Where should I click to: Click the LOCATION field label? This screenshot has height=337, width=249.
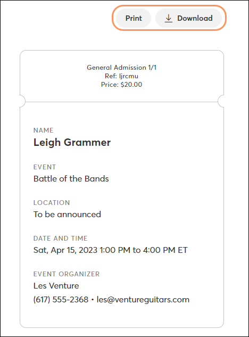click(x=52, y=203)
